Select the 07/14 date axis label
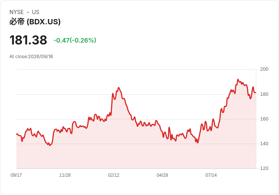The image size is (279, 195). pyautogui.click(x=211, y=175)
